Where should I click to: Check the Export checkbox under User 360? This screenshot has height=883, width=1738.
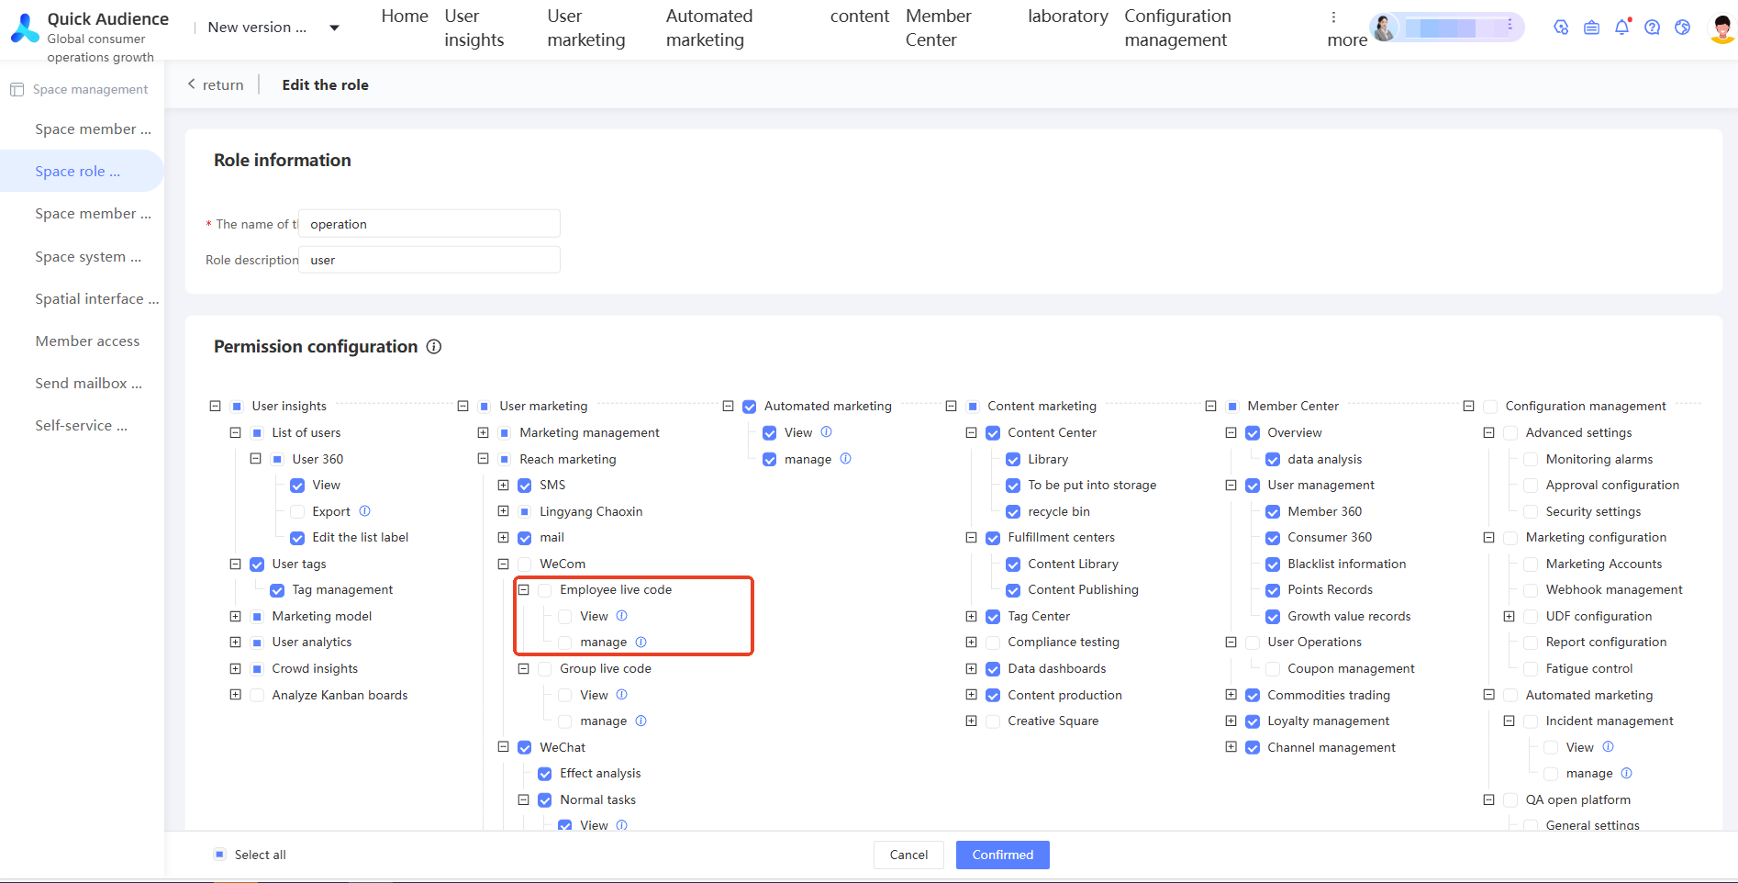(297, 511)
